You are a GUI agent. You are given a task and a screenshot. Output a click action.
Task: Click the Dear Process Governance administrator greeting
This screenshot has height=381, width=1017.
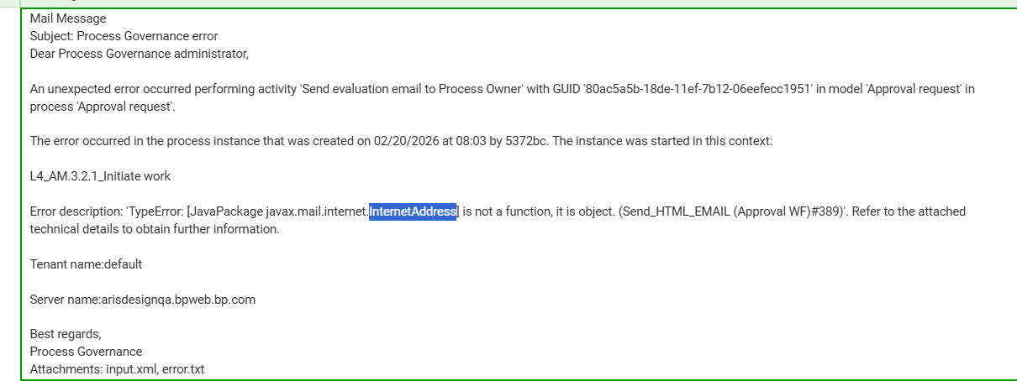(x=140, y=54)
